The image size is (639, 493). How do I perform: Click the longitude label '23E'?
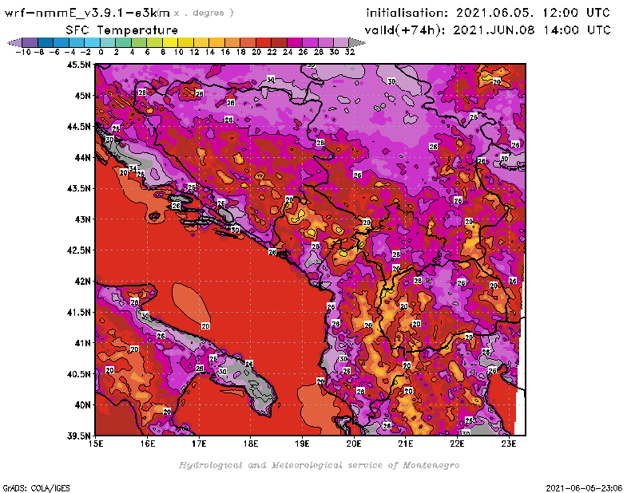point(509,444)
